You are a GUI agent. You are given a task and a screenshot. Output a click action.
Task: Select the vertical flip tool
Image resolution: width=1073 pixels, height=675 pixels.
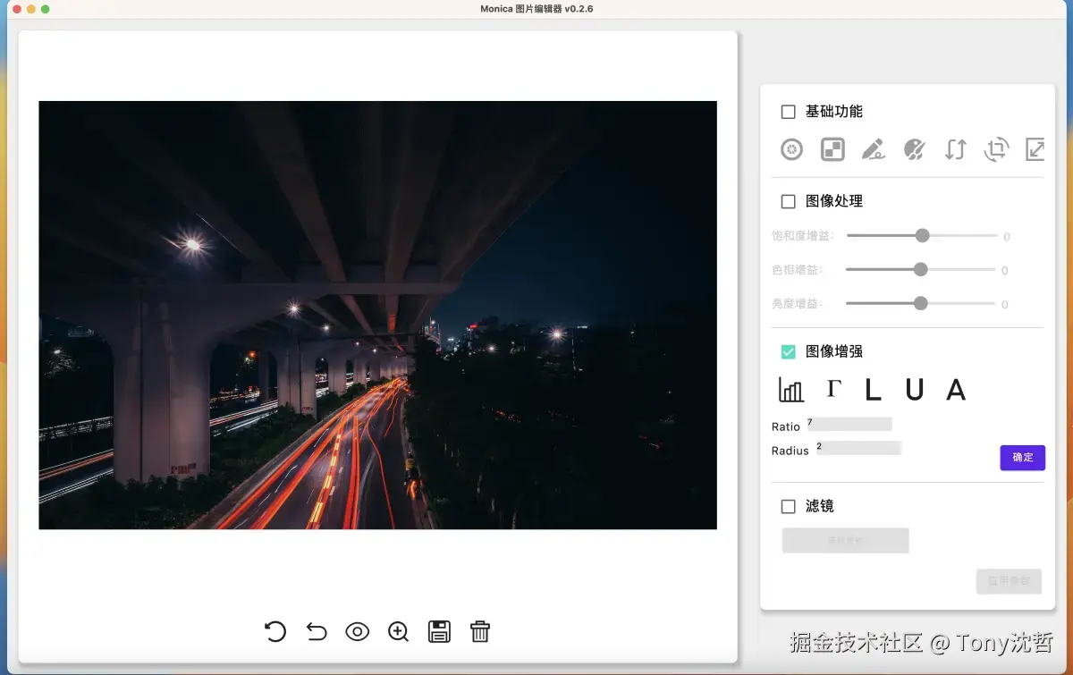point(955,149)
